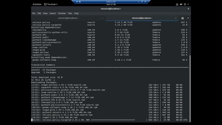Open the Edit menu
The width and height of the screenshot is (222, 125).
(x=39, y=13)
